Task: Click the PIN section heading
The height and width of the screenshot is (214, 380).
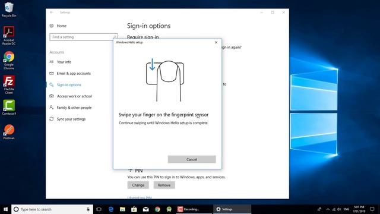Action: (138, 171)
